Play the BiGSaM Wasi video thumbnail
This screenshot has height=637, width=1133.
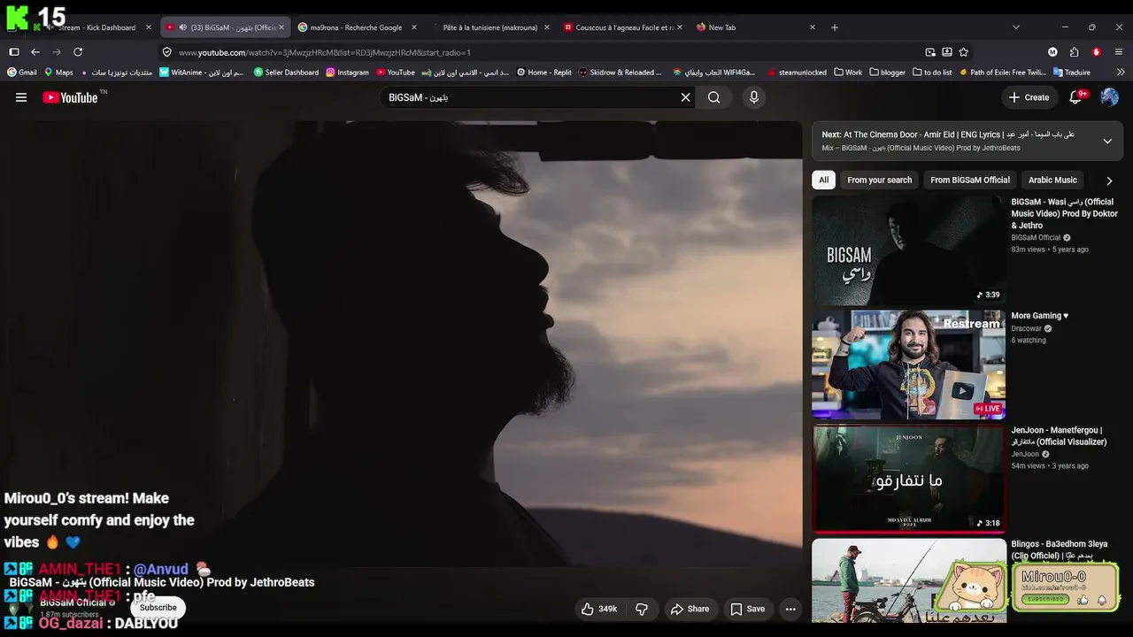pyautogui.click(x=908, y=250)
